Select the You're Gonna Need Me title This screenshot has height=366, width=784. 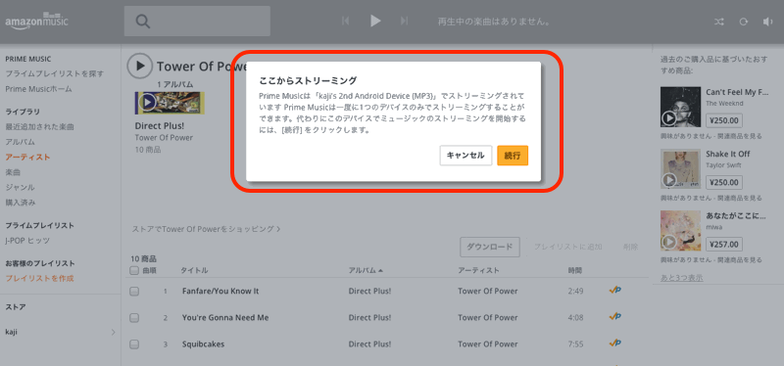[x=225, y=317]
